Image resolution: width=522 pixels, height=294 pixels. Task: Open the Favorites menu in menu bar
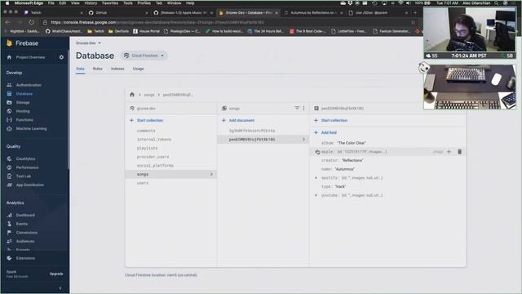point(110,3)
